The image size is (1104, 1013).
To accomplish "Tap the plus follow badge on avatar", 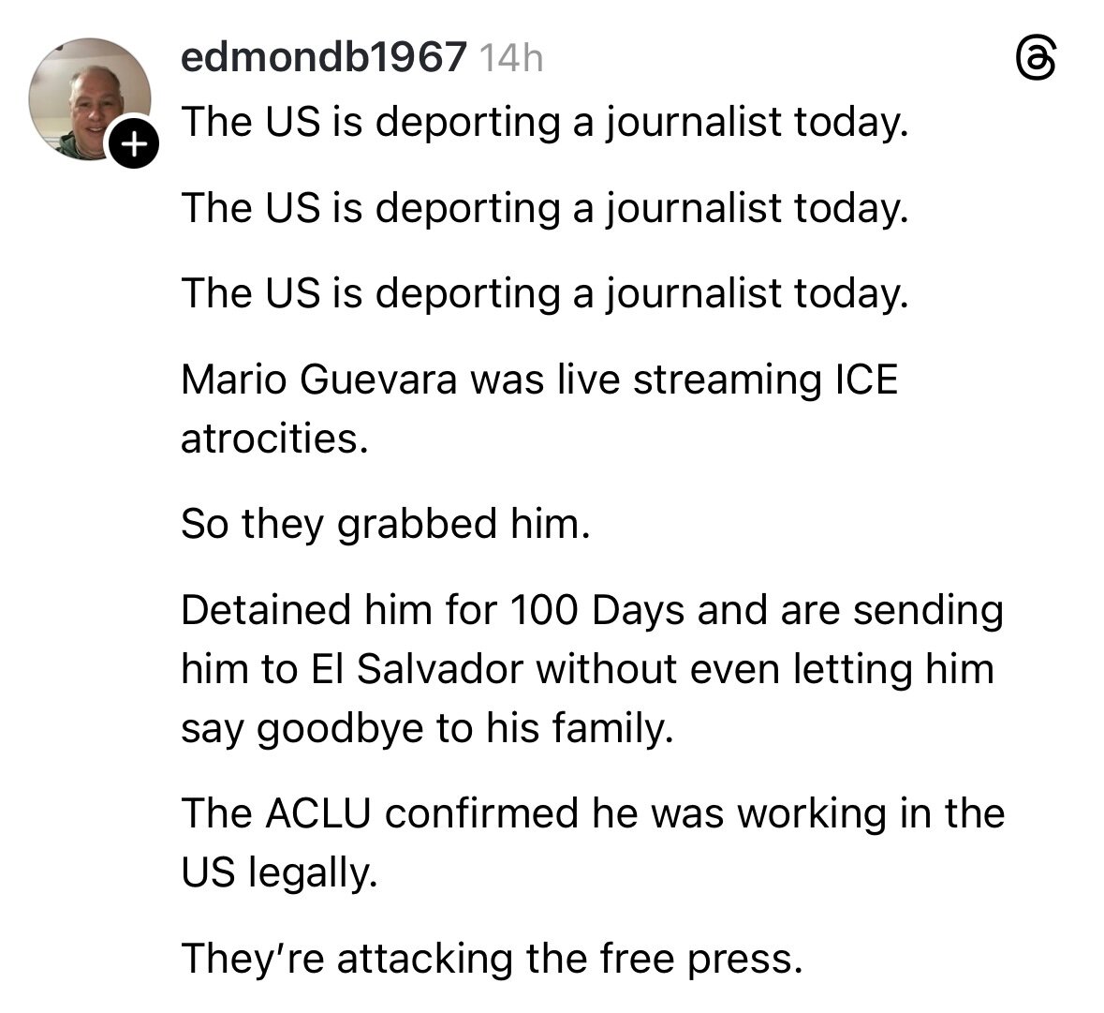I will 135,144.
